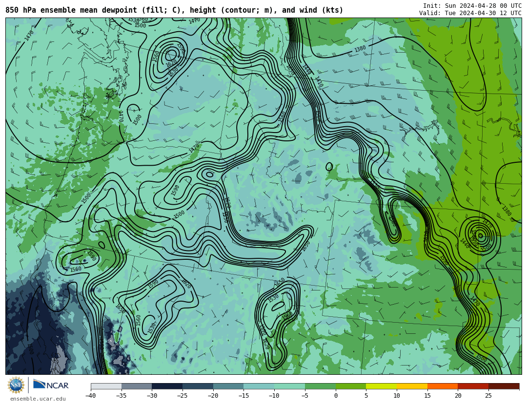Click the '-35' colorbar tick label

click(x=121, y=396)
